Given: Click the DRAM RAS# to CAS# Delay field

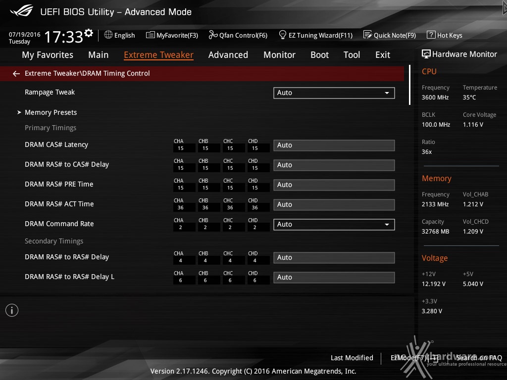Looking at the screenshot, I should point(334,165).
